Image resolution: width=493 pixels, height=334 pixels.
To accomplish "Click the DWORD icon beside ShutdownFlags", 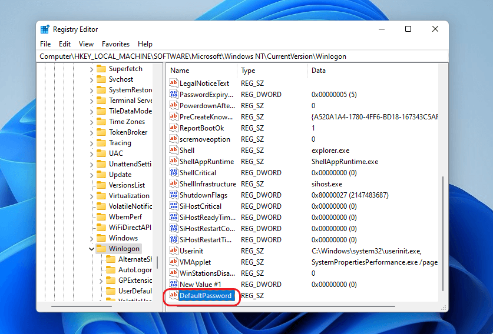I will (x=174, y=195).
